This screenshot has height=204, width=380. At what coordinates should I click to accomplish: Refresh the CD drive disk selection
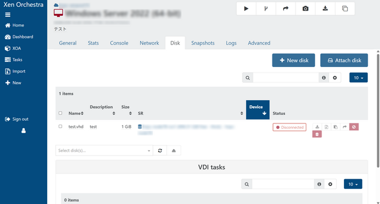pyautogui.click(x=160, y=150)
